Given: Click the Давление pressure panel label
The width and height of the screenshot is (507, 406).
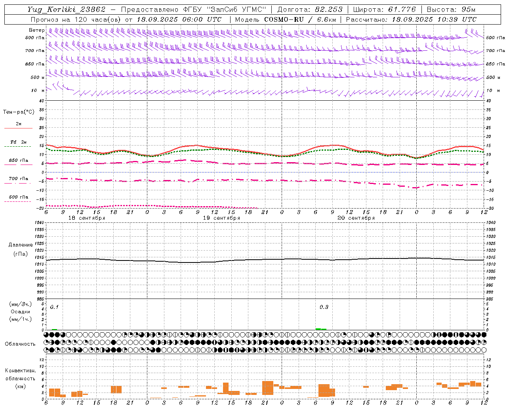Looking at the screenshot, I should [21, 245].
